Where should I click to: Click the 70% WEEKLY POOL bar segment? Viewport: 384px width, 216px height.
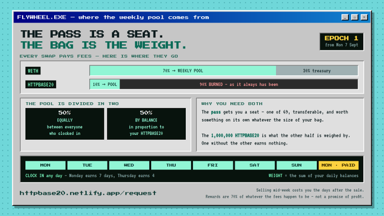(183, 70)
